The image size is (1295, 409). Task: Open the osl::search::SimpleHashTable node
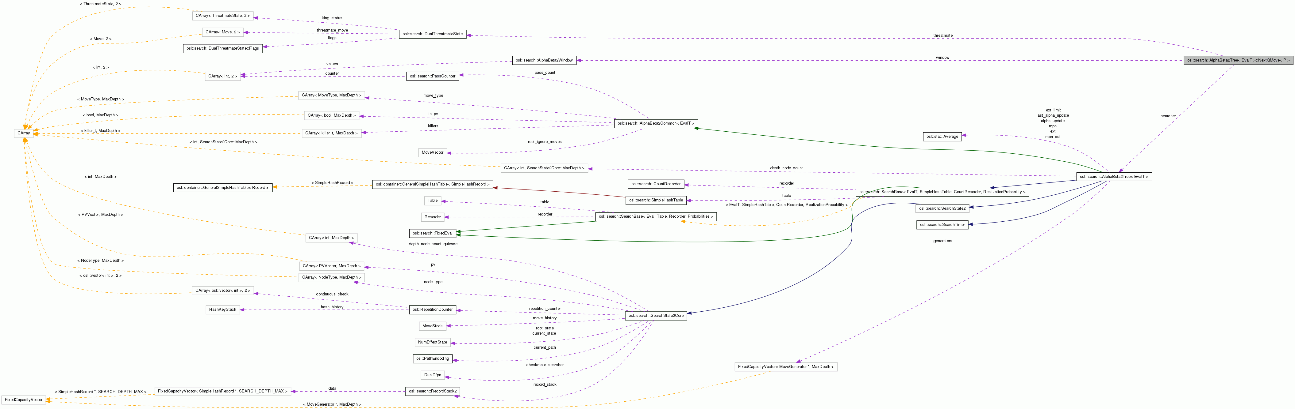coord(656,200)
